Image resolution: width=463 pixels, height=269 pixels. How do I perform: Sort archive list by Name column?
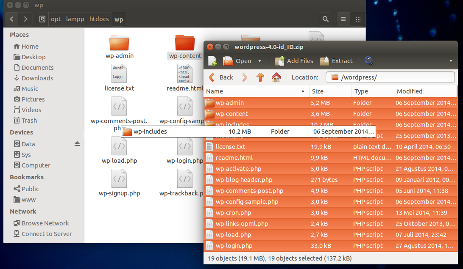pyautogui.click(x=254, y=91)
